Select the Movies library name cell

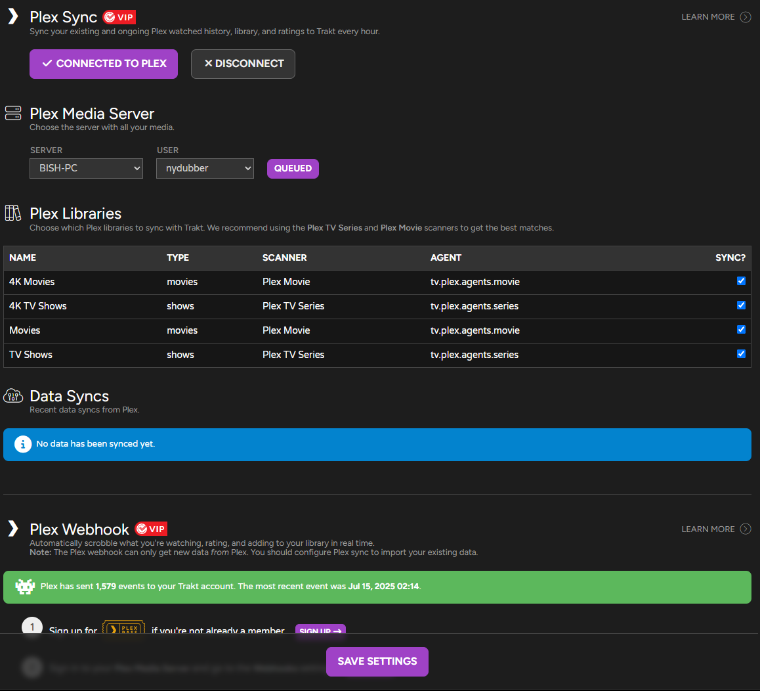click(25, 330)
